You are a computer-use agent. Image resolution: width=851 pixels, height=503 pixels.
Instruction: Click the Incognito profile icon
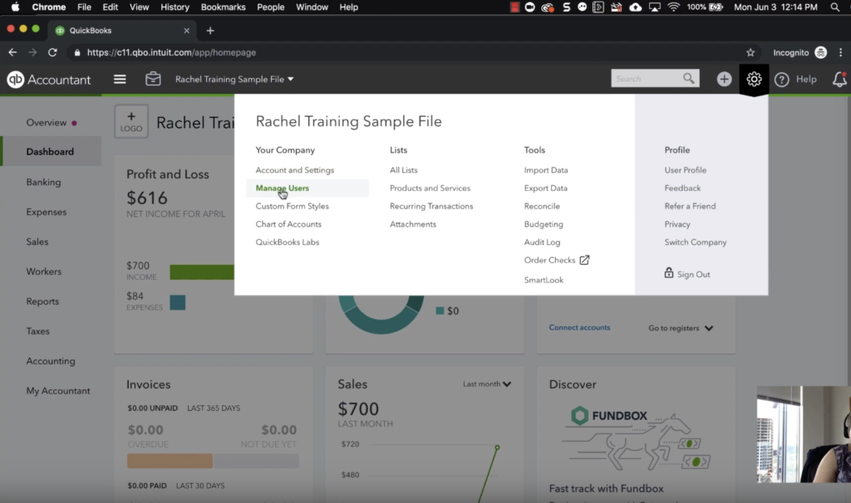(820, 52)
